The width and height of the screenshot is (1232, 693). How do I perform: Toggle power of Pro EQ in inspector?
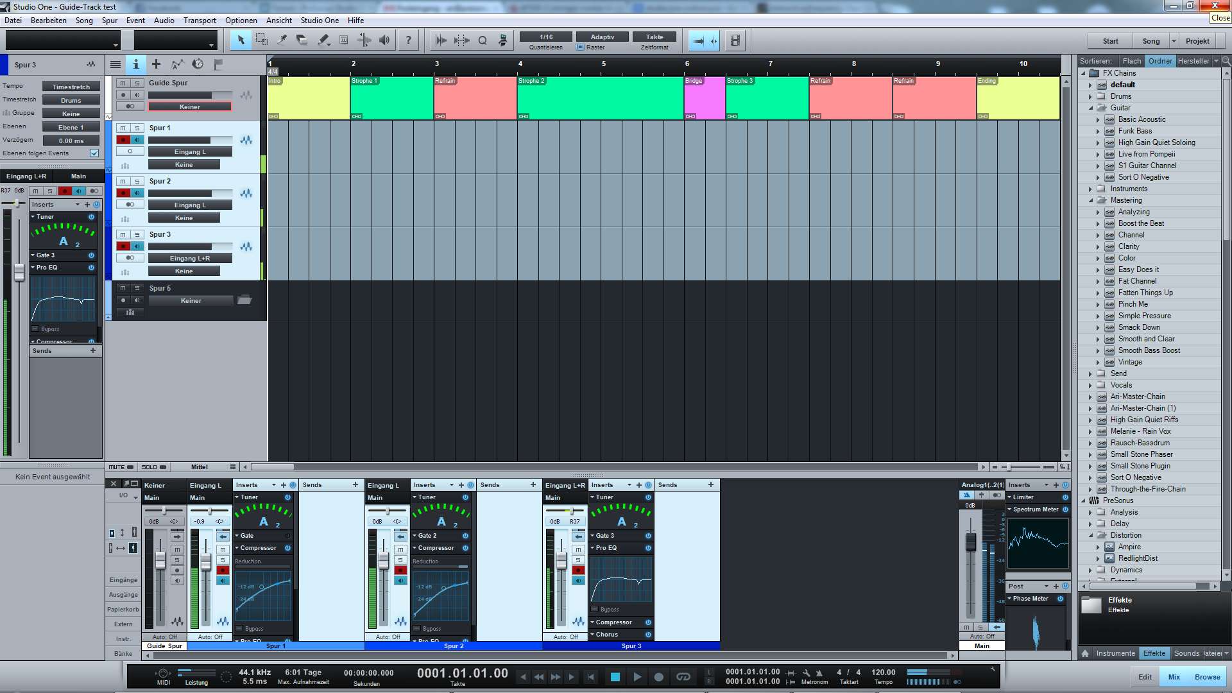tap(91, 268)
